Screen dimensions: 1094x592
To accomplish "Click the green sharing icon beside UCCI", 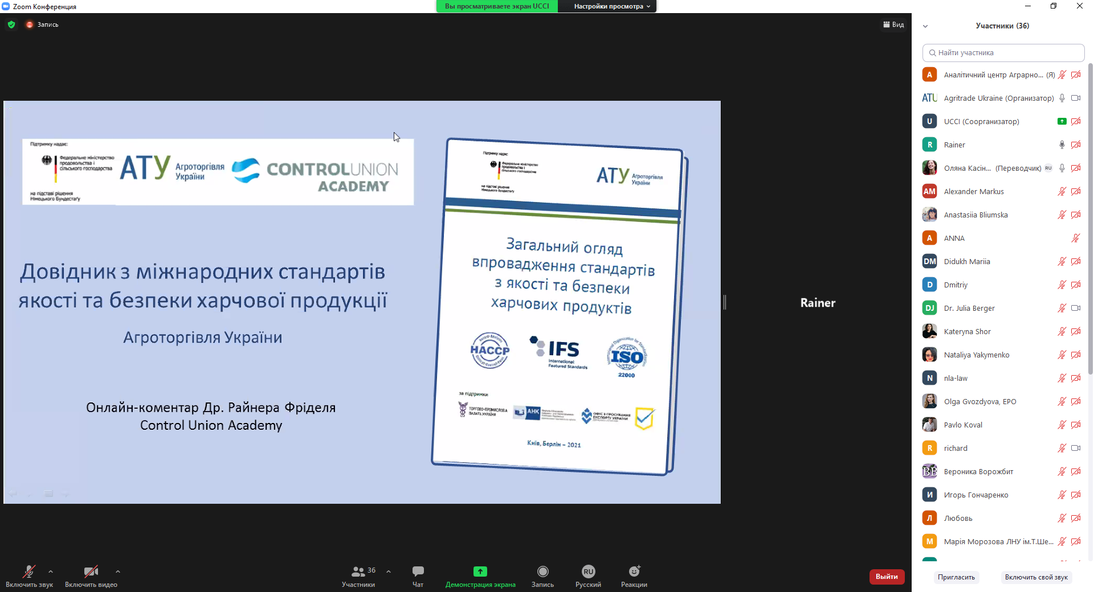I will [x=1062, y=121].
